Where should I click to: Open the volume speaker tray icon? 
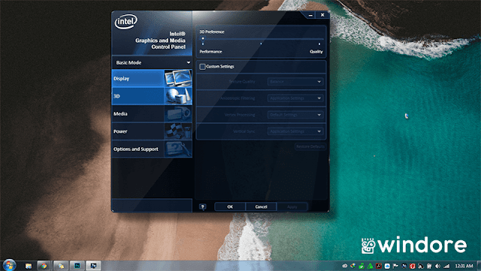pyautogui.click(x=437, y=266)
